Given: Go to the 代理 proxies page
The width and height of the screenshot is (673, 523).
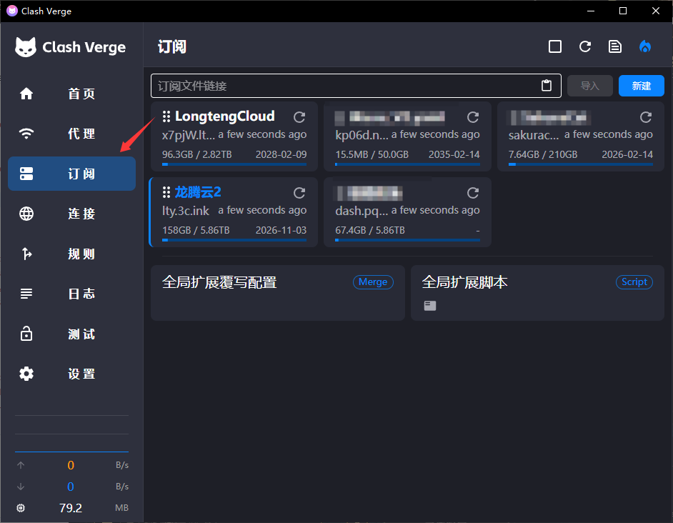Looking at the screenshot, I should pyautogui.click(x=71, y=134).
